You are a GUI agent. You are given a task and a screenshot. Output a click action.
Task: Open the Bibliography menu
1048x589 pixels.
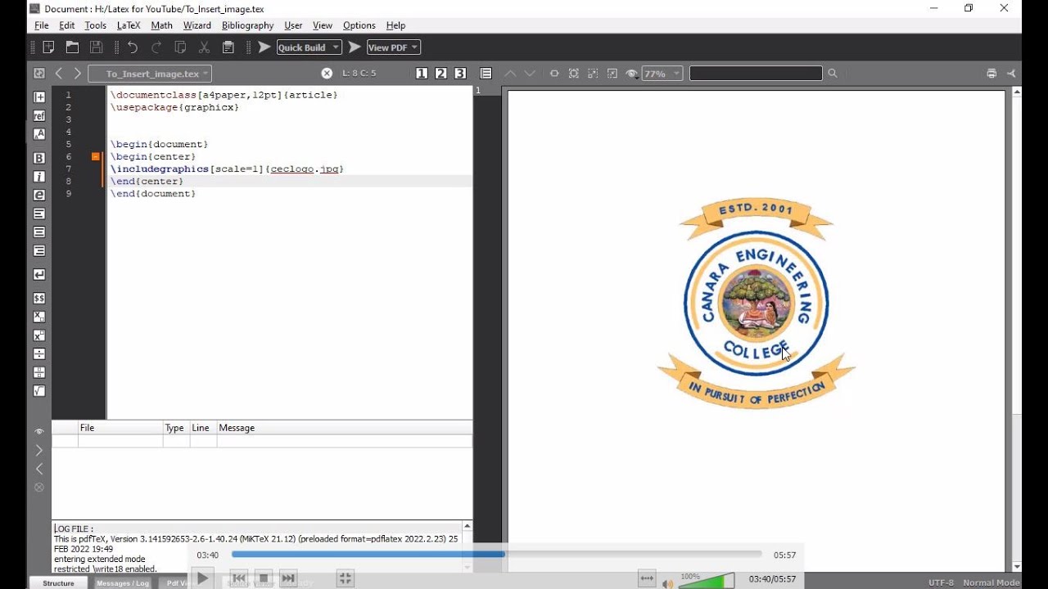247,25
